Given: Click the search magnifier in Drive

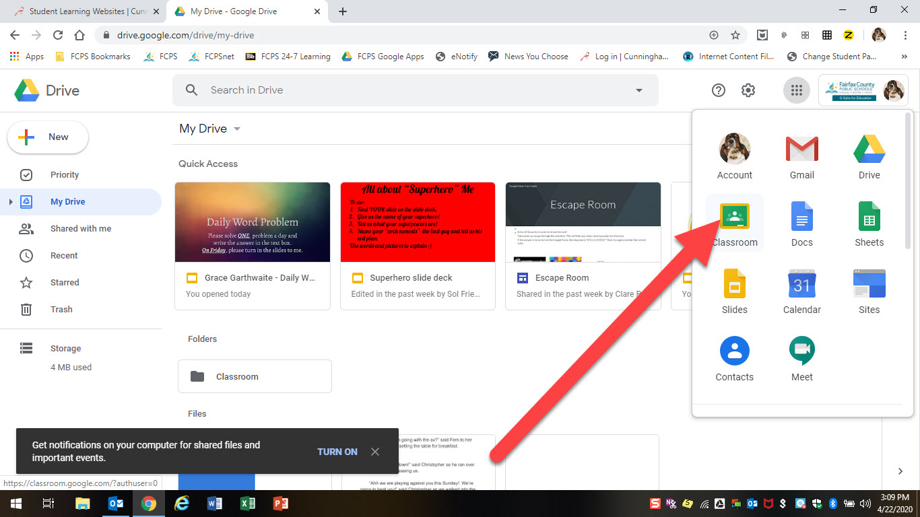Looking at the screenshot, I should 192,90.
